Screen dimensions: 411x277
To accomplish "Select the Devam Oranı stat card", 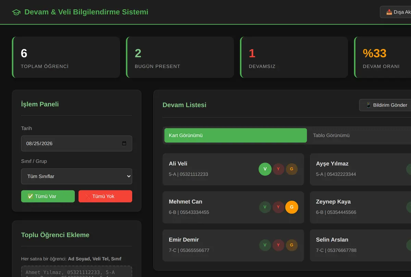I will pos(383,57).
